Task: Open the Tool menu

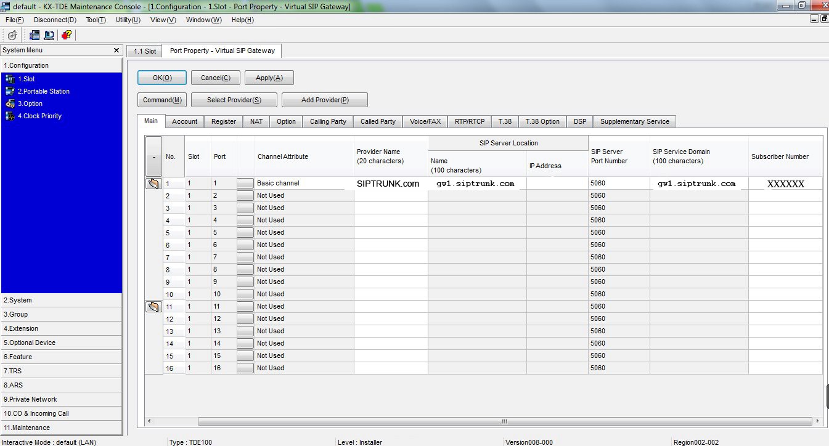Action: [96, 20]
